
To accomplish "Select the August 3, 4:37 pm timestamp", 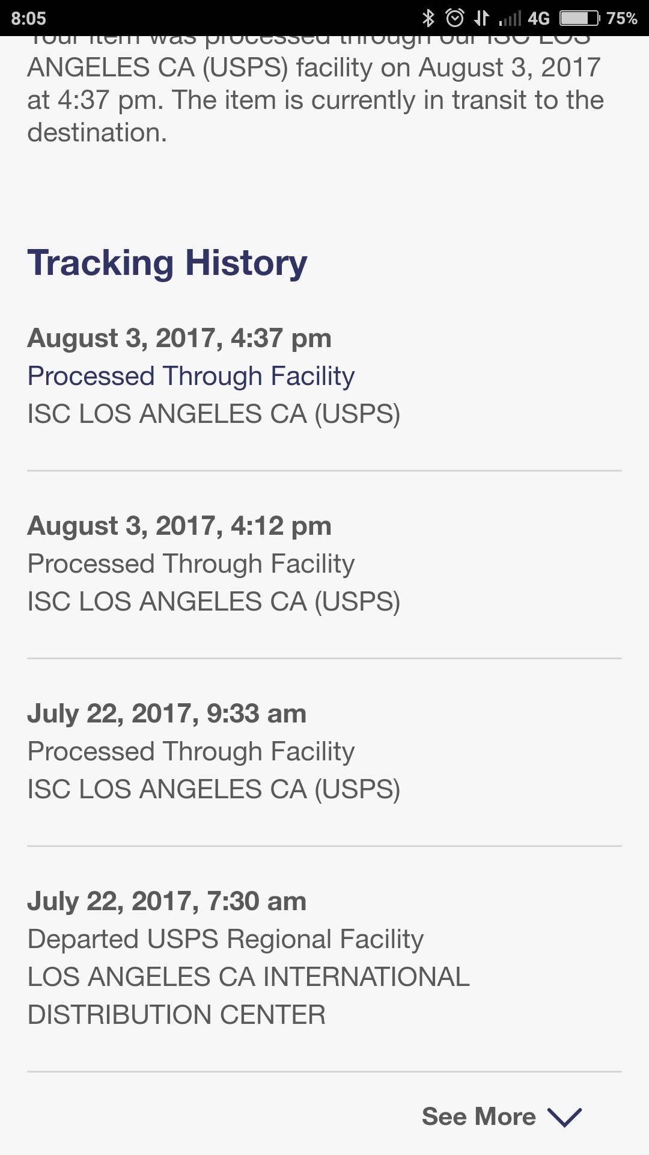I will pyautogui.click(x=179, y=338).
